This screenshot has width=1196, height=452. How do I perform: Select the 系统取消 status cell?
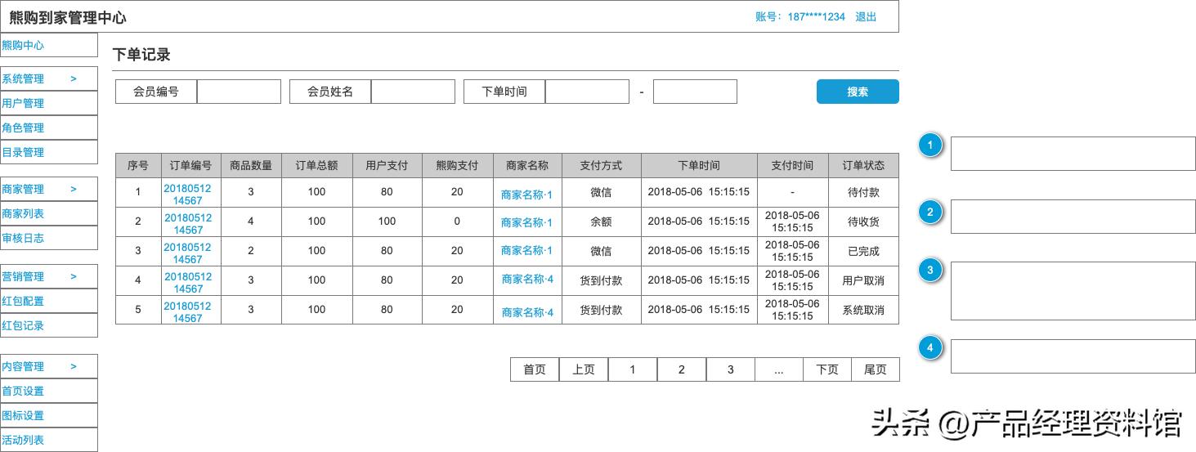863,310
